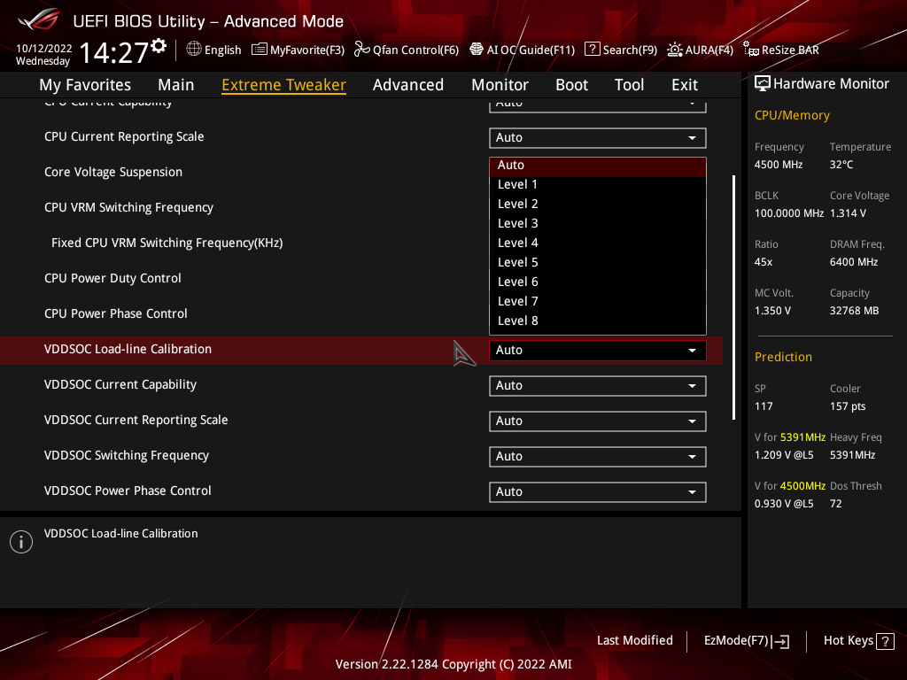
Task: Launch AI OC Guide brain icon
Action: pos(476,50)
